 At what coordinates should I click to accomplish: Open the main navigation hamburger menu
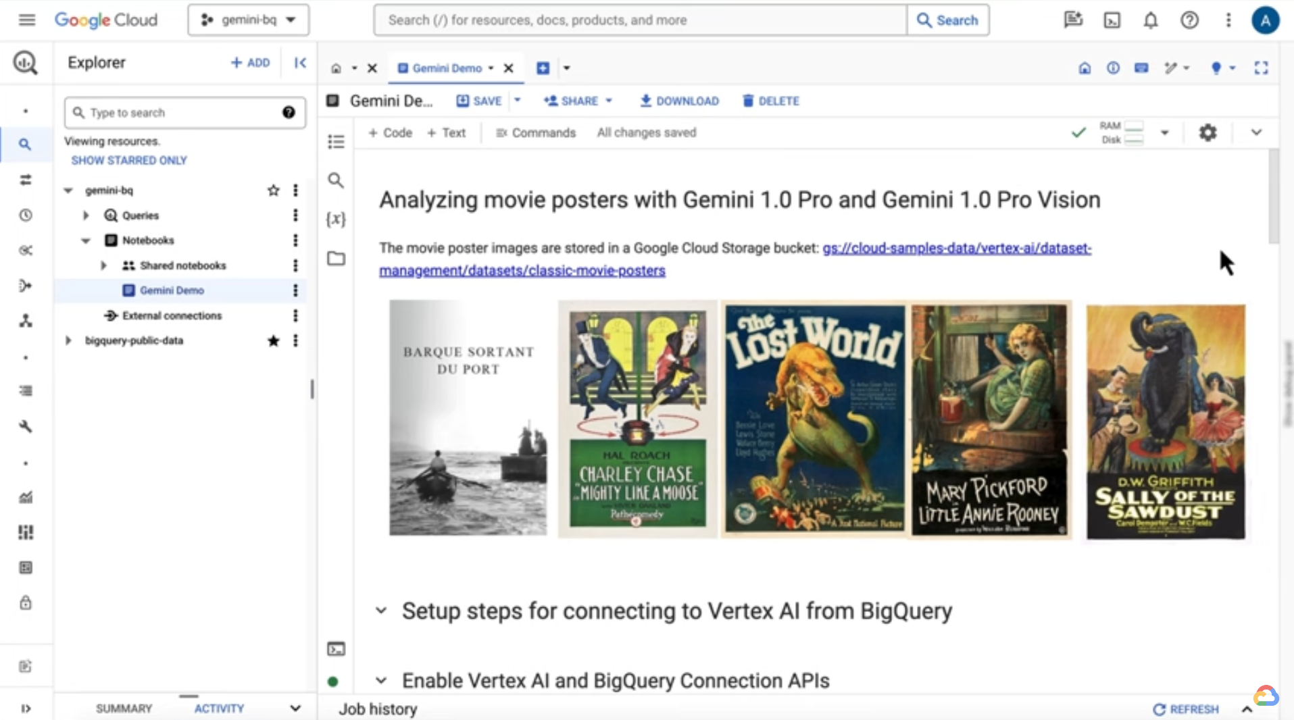pyautogui.click(x=27, y=20)
